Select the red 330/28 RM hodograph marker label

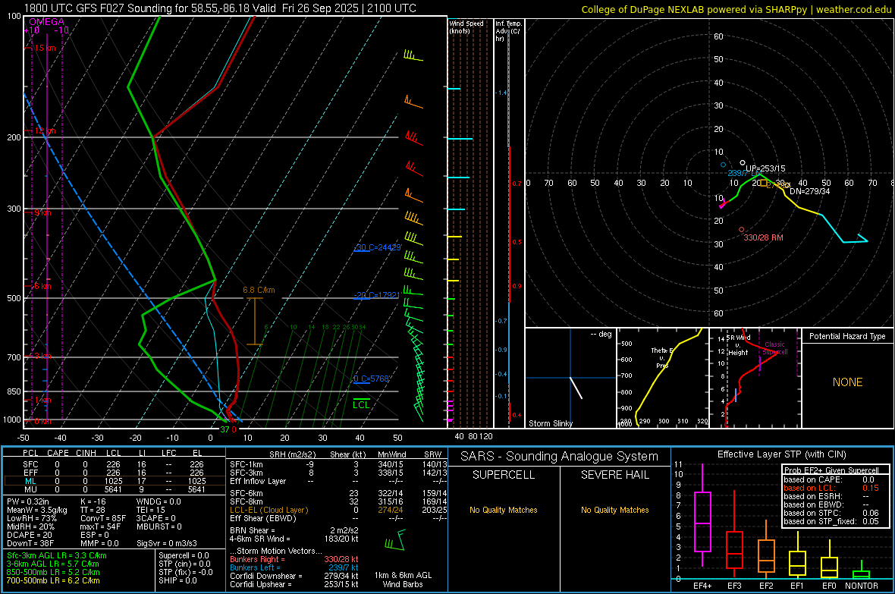tap(763, 237)
